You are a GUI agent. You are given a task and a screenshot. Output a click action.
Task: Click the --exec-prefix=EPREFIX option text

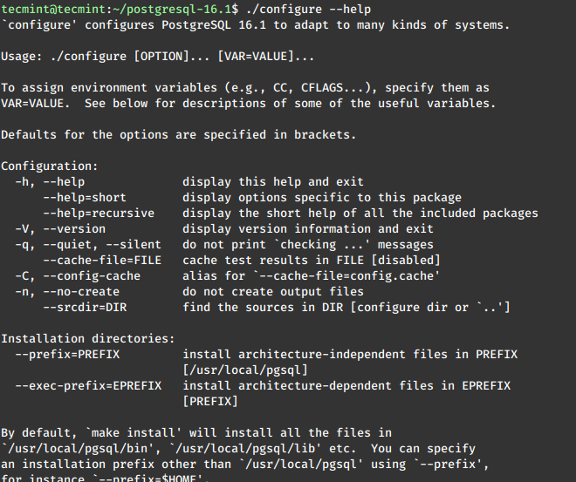tap(88, 386)
